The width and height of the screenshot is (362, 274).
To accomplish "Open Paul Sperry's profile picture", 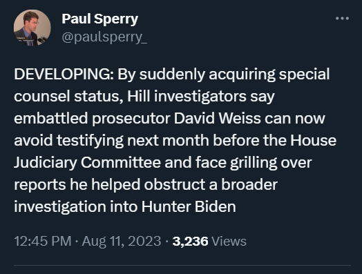I will [32, 28].
